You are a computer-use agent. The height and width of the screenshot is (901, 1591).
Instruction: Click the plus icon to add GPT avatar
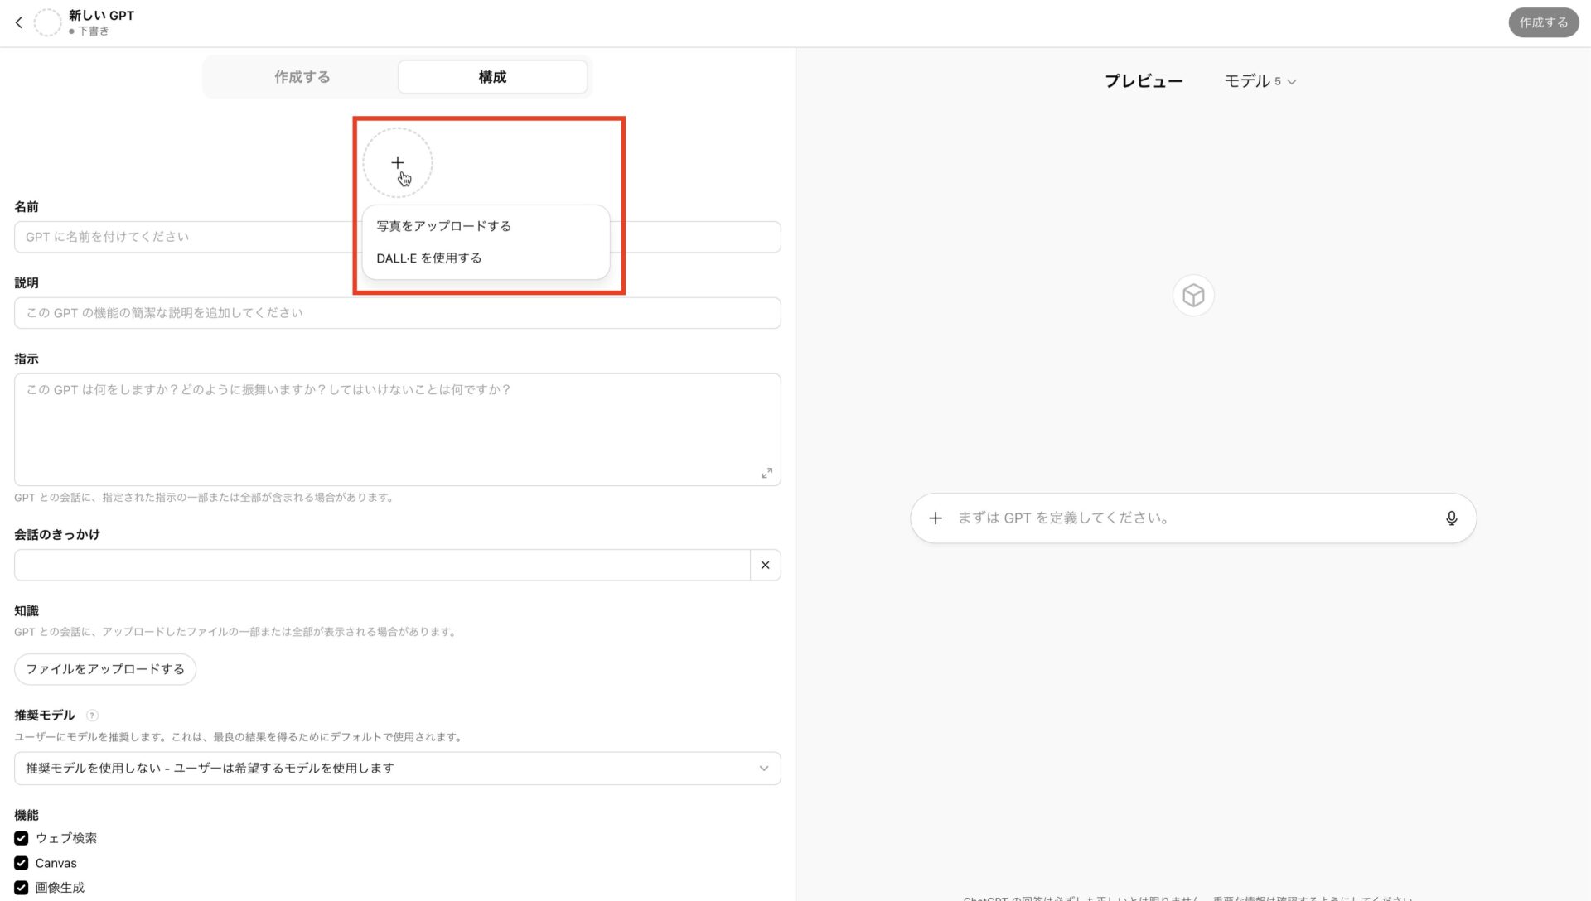tap(398, 162)
